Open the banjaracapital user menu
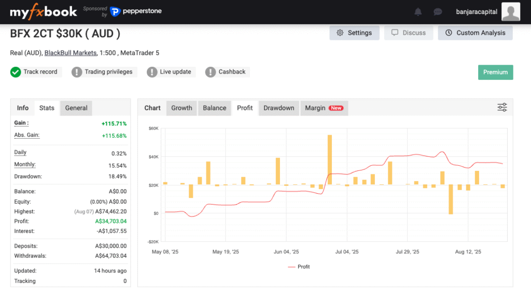531x289 pixels. click(477, 12)
